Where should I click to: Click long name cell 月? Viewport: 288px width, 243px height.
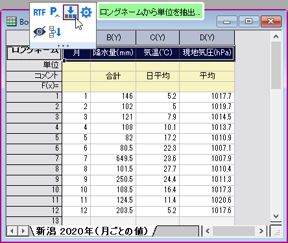77,53
